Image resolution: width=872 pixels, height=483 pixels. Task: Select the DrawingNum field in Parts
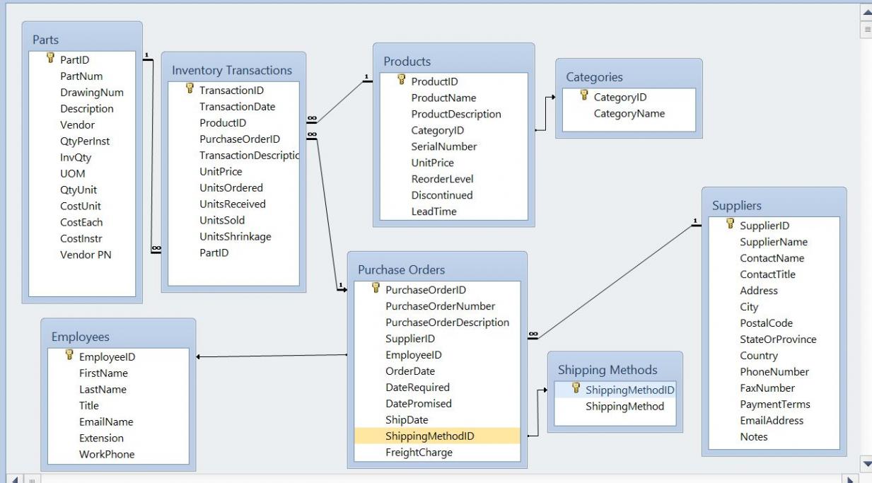point(92,93)
